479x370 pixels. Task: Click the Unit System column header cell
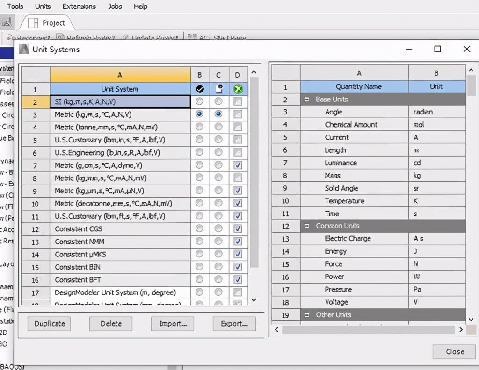(x=120, y=89)
